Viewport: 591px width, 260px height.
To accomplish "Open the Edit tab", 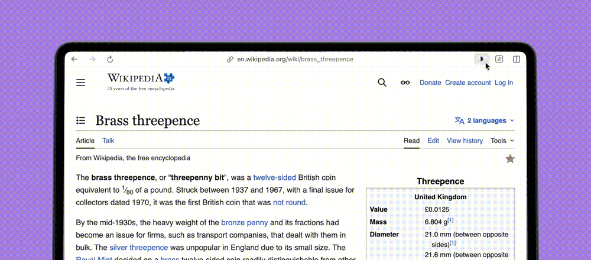I will point(433,140).
